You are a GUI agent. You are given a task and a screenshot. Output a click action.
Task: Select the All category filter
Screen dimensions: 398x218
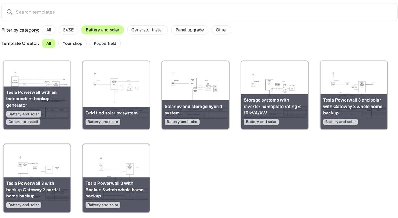pos(49,30)
